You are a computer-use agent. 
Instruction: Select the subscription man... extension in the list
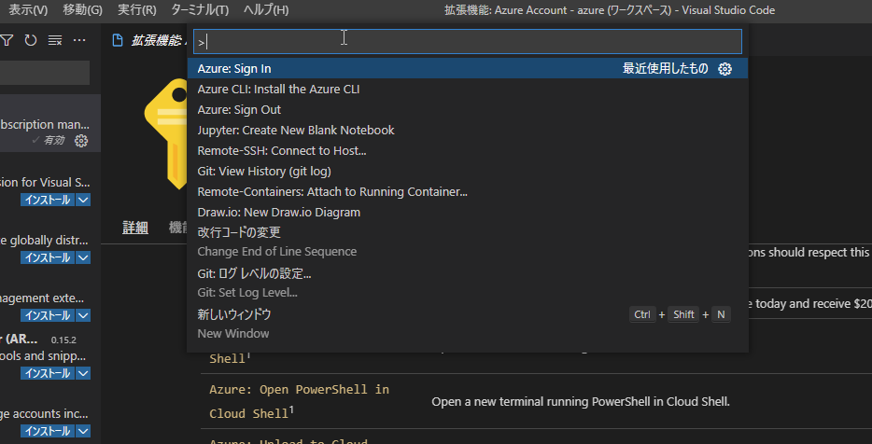50,123
